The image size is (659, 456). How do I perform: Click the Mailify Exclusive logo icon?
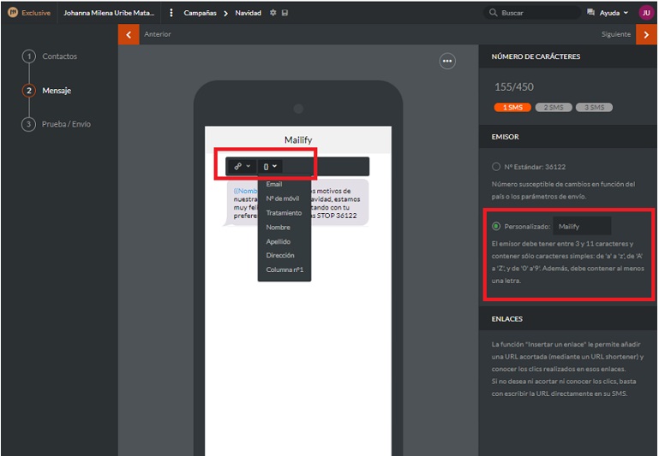pos(13,13)
